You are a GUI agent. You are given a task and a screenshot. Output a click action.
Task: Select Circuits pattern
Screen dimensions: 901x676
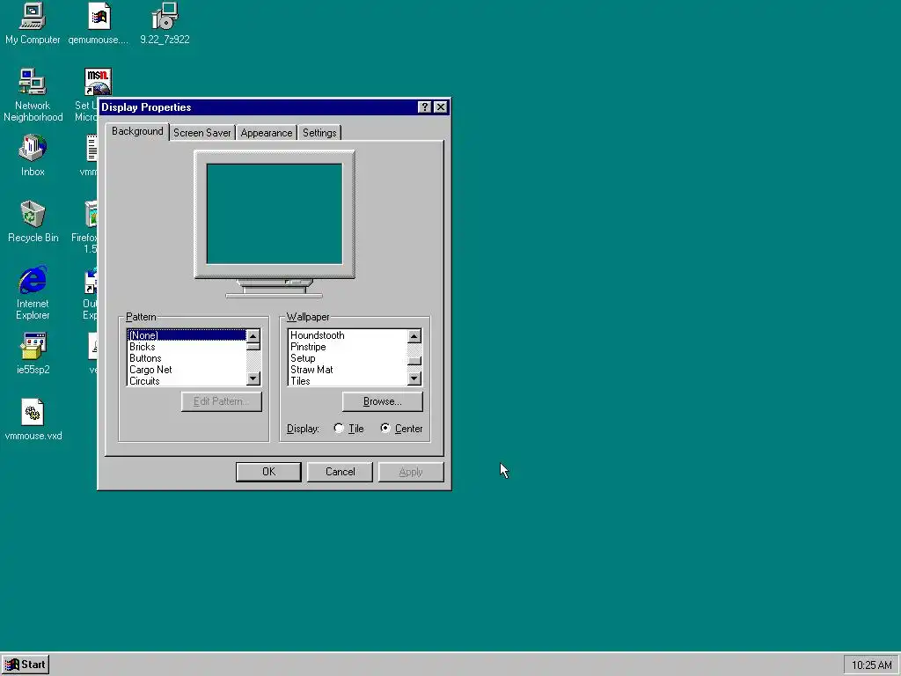point(187,380)
